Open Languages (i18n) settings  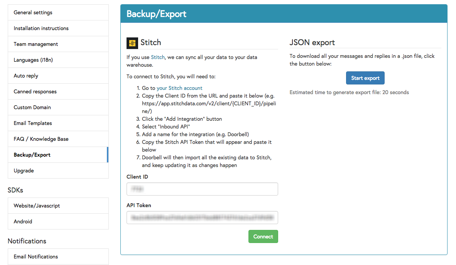coord(34,60)
